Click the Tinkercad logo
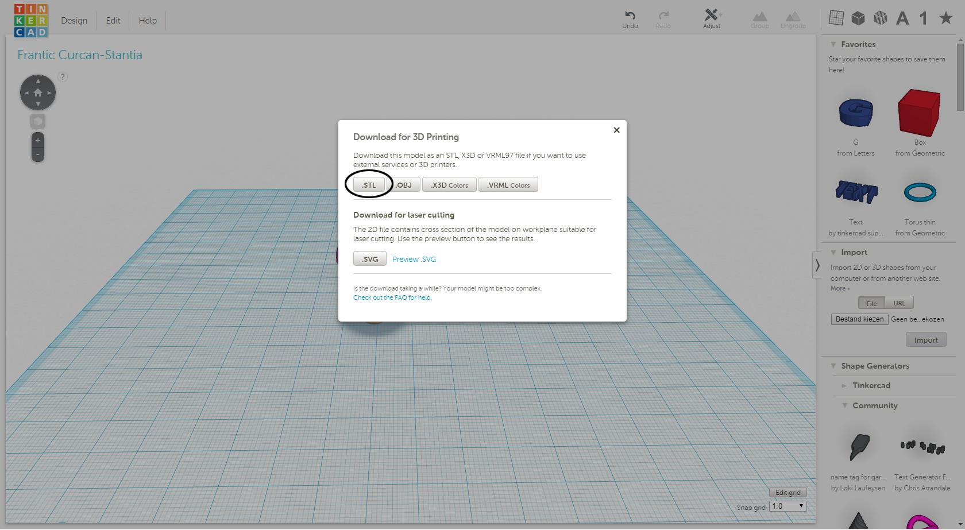 (30, 21)
